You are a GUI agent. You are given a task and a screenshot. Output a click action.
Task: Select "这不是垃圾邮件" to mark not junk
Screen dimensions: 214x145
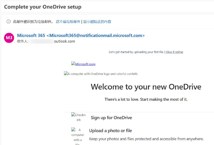pyautogui.click(x=68, y=22)
